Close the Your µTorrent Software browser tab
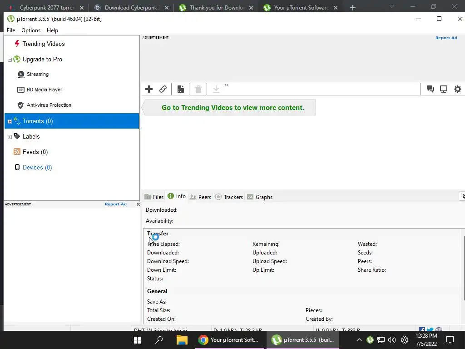 coord(336,8)
